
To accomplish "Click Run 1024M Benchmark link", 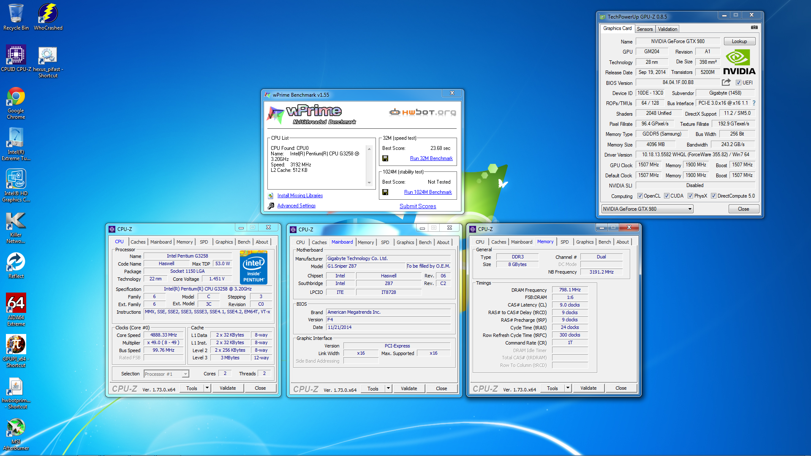I will (x=428, y=192).
